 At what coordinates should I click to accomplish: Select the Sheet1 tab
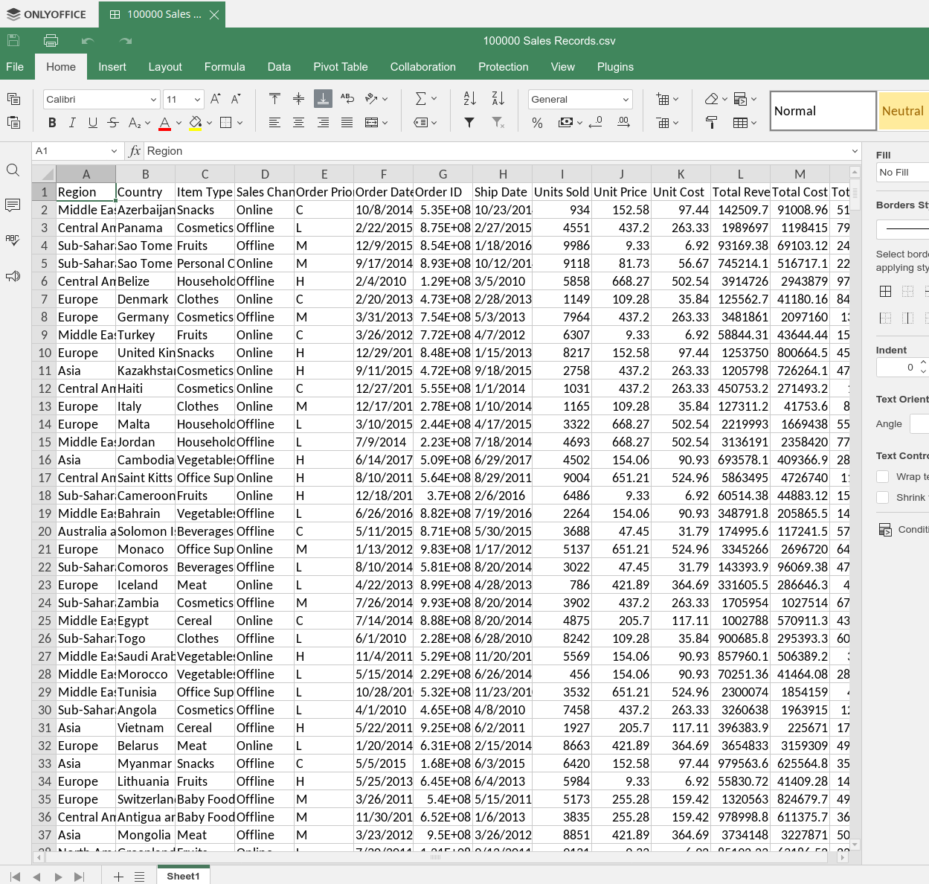(x=183, y=876)
